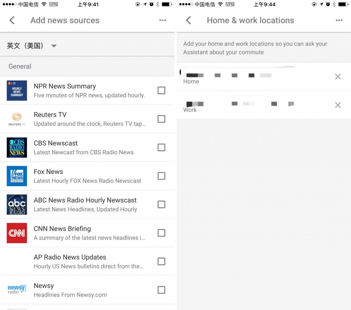Open more options on Add news sources
The height and width of the screenshot is (310, 351).
(162, 21)
